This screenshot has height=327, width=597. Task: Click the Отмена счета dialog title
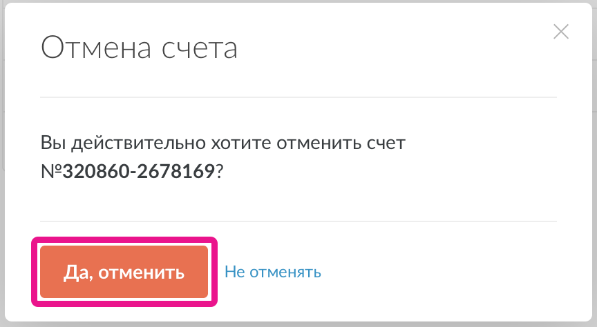coord(139,48)
